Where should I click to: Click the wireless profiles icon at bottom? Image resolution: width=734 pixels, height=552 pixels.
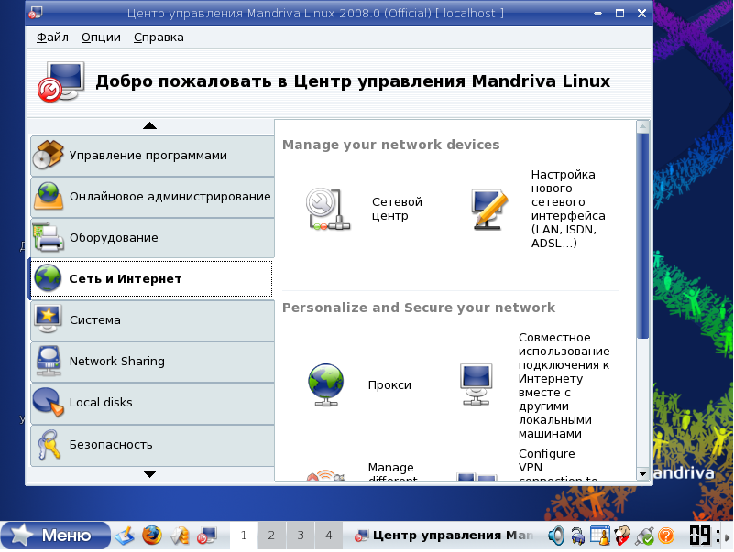click(x=326, y=475)
